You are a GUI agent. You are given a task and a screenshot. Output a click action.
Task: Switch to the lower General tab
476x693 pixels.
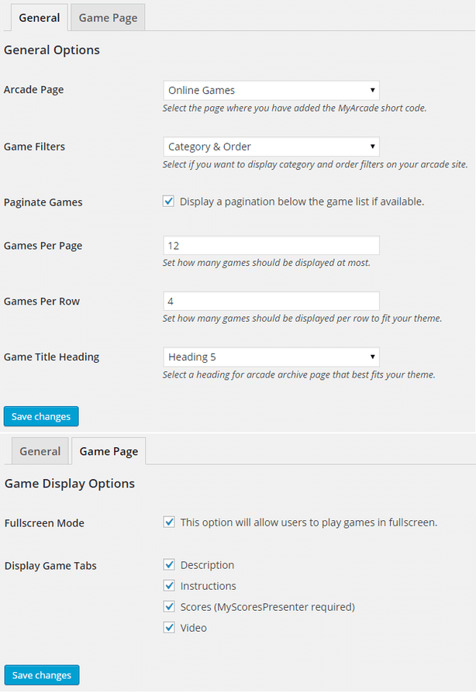coord(40,451)
